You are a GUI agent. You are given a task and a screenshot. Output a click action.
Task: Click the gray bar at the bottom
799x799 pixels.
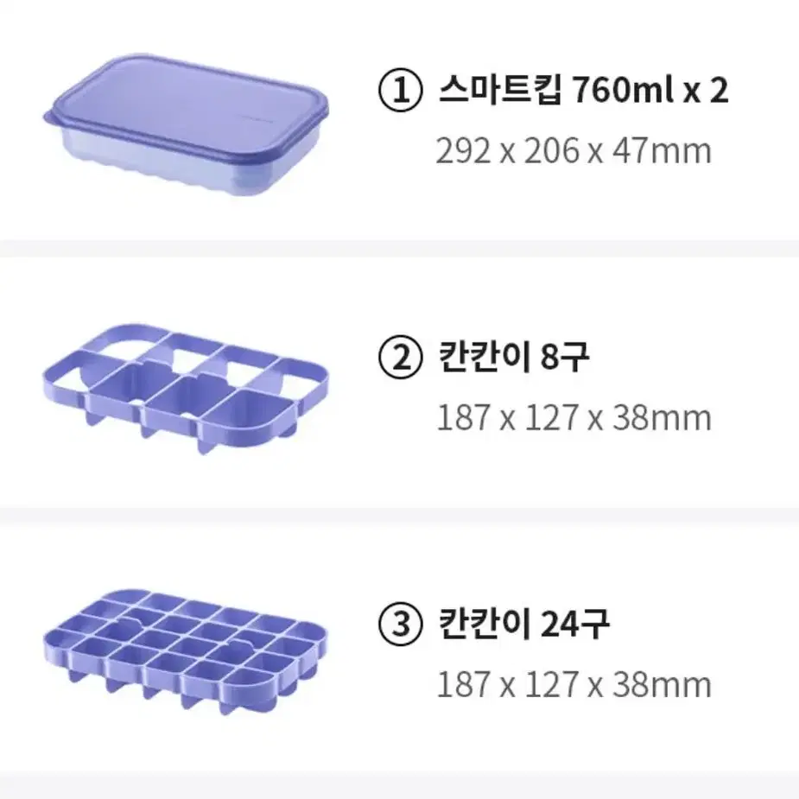399,785
